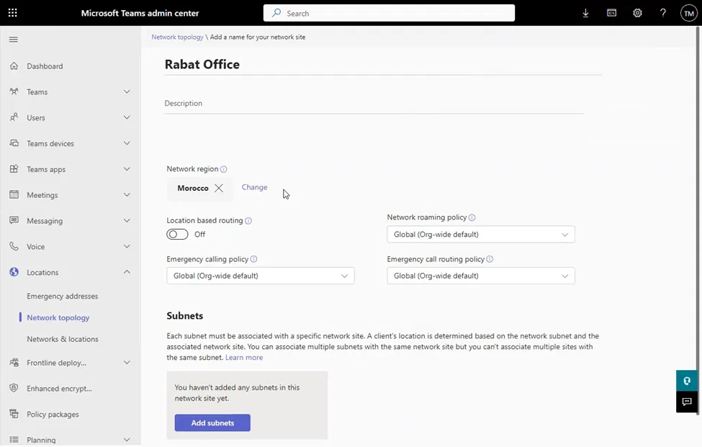Click the downloads icon in header
The width and height of the screenshot is (702, 447).
[x=585, y=13]
